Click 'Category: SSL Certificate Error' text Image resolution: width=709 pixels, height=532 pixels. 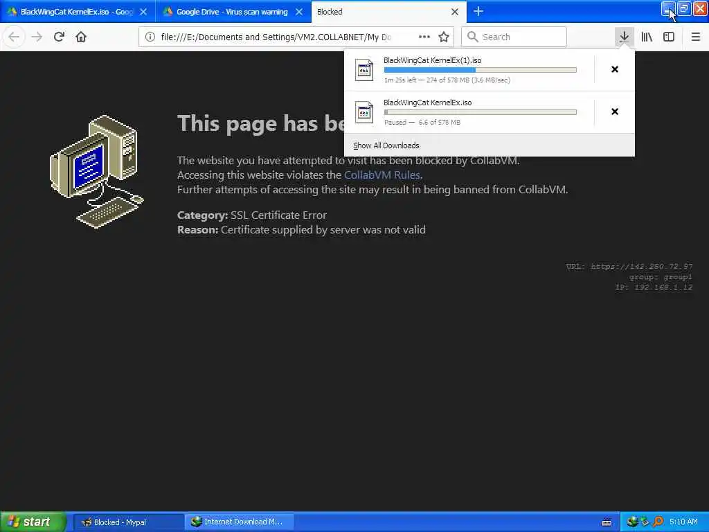[252, 215]
